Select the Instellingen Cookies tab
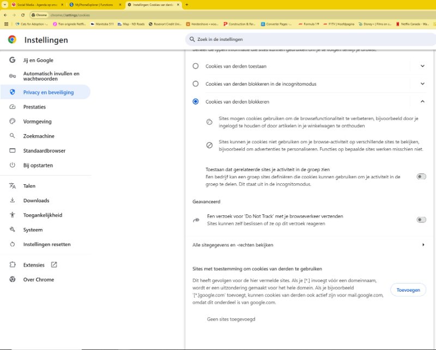Image resolution: width=436 pixels, height=350 pixels. [x=154, y=5]
